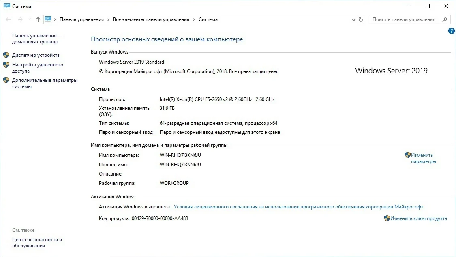Click 'Изменить ключ продукта' link
Viewport: 456px width, 257px height.
[x=418, y=218]
